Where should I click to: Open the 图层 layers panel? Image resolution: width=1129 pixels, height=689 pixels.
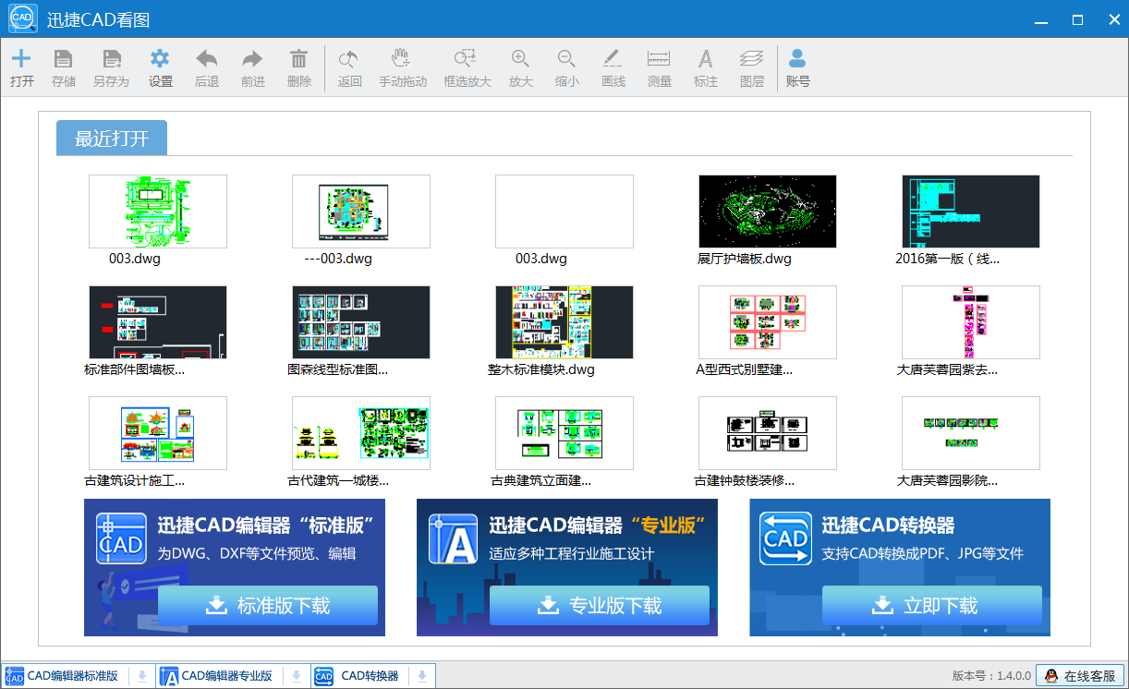pyautogui.click(x=751, y=67)
